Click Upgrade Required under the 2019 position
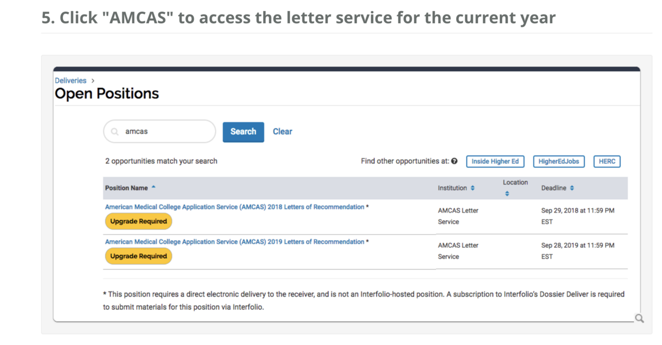This screenshot has height=345, width=662. point(138,256)
